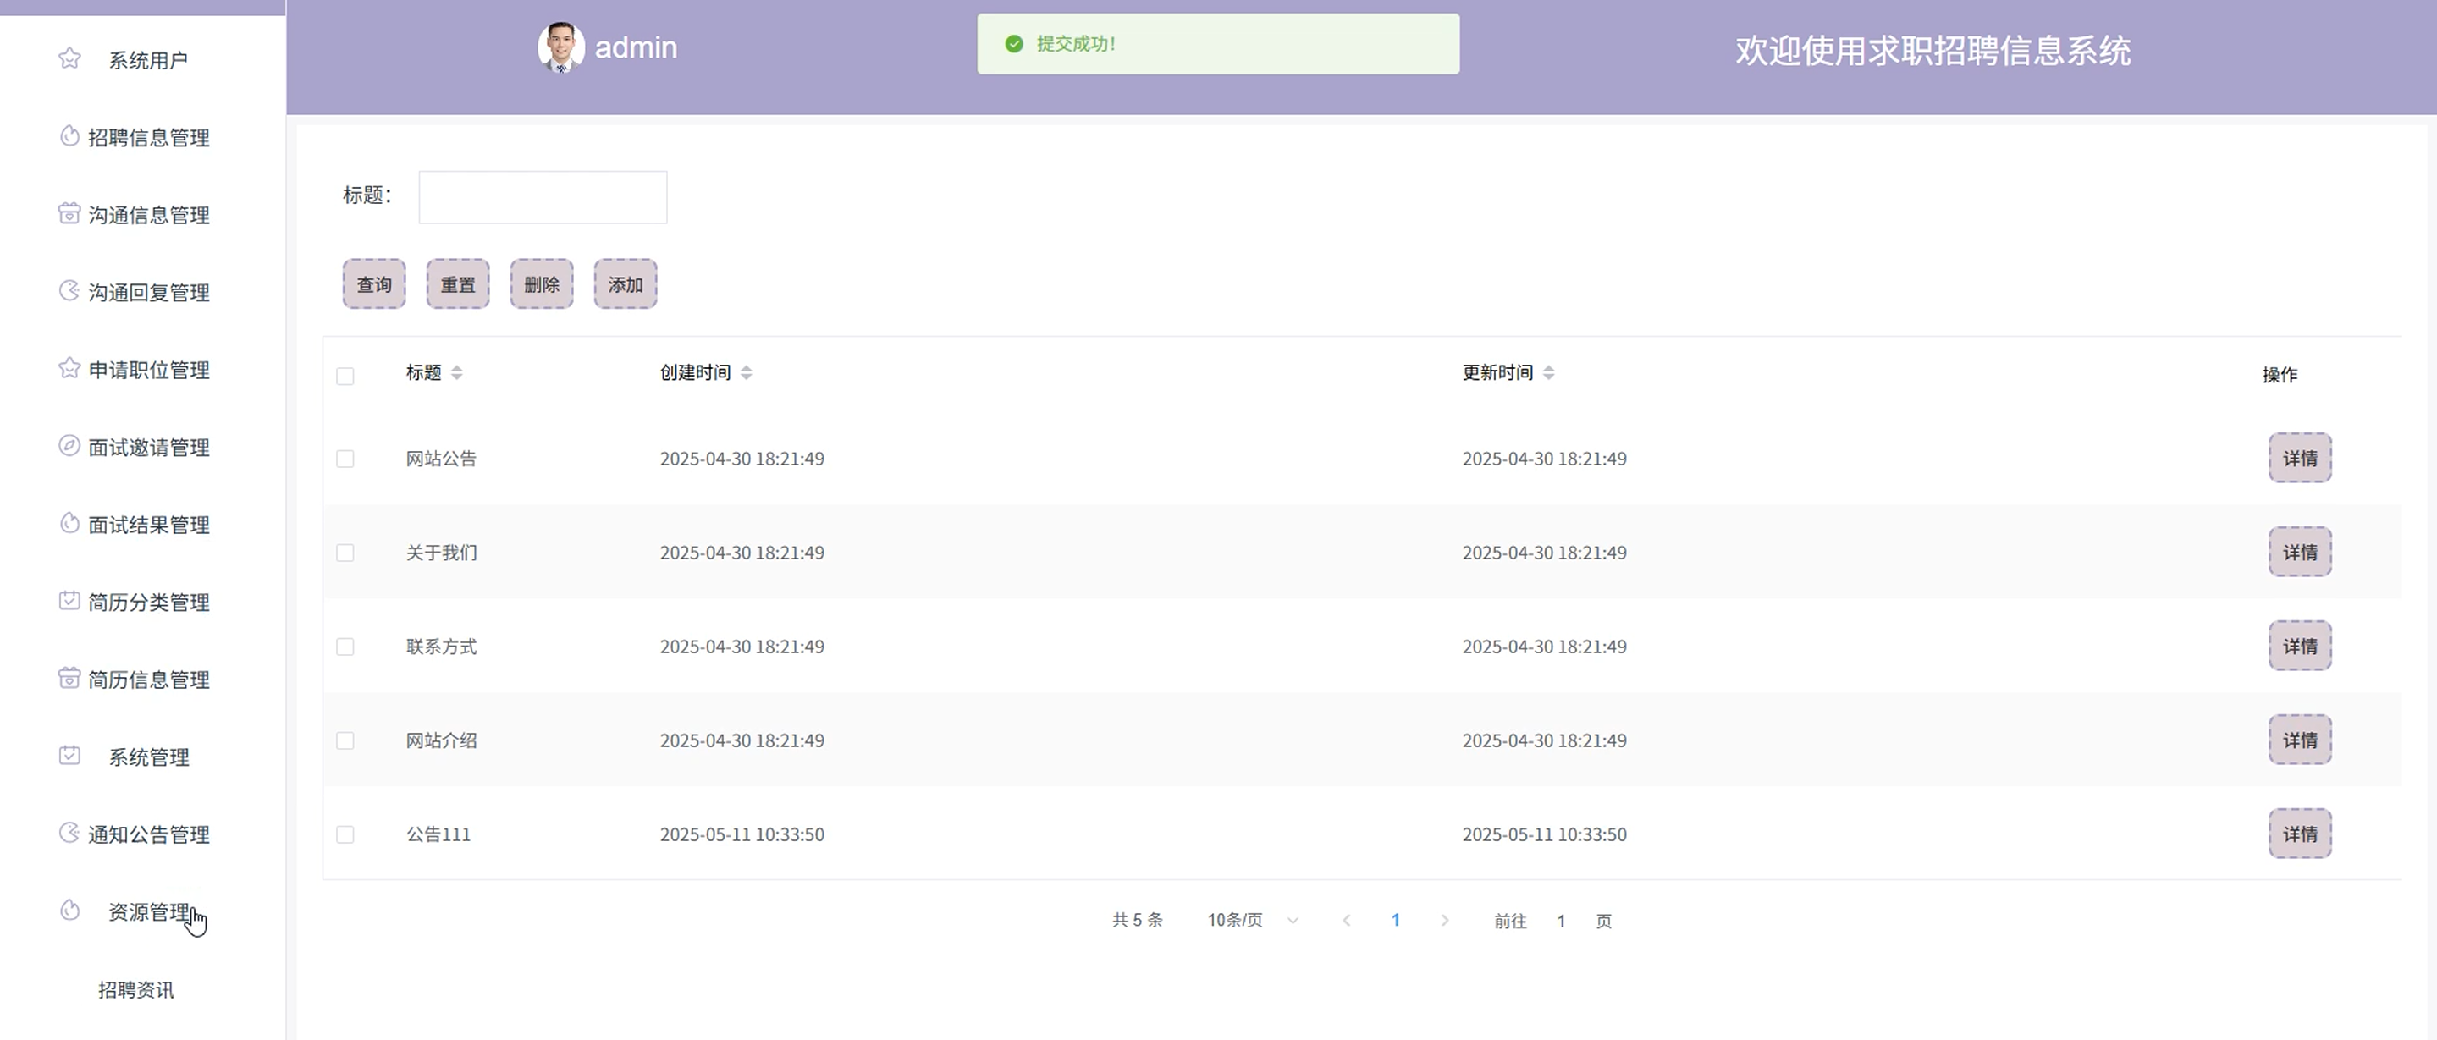This screenshot has height=1040, width=2437.
Task: Check the box for 网站公告 row
Action: pos(345,459)
